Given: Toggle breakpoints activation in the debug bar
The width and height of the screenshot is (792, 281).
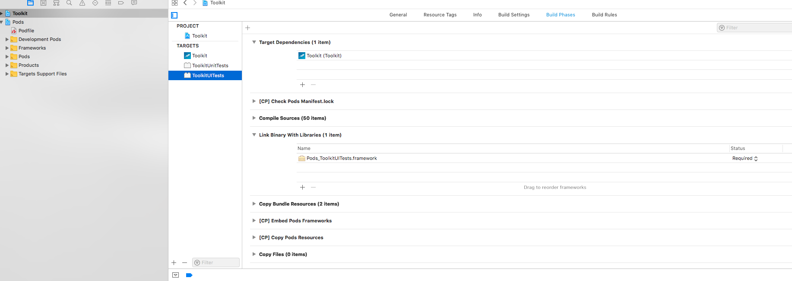Looking at the screenshot, I should [189, 275].
